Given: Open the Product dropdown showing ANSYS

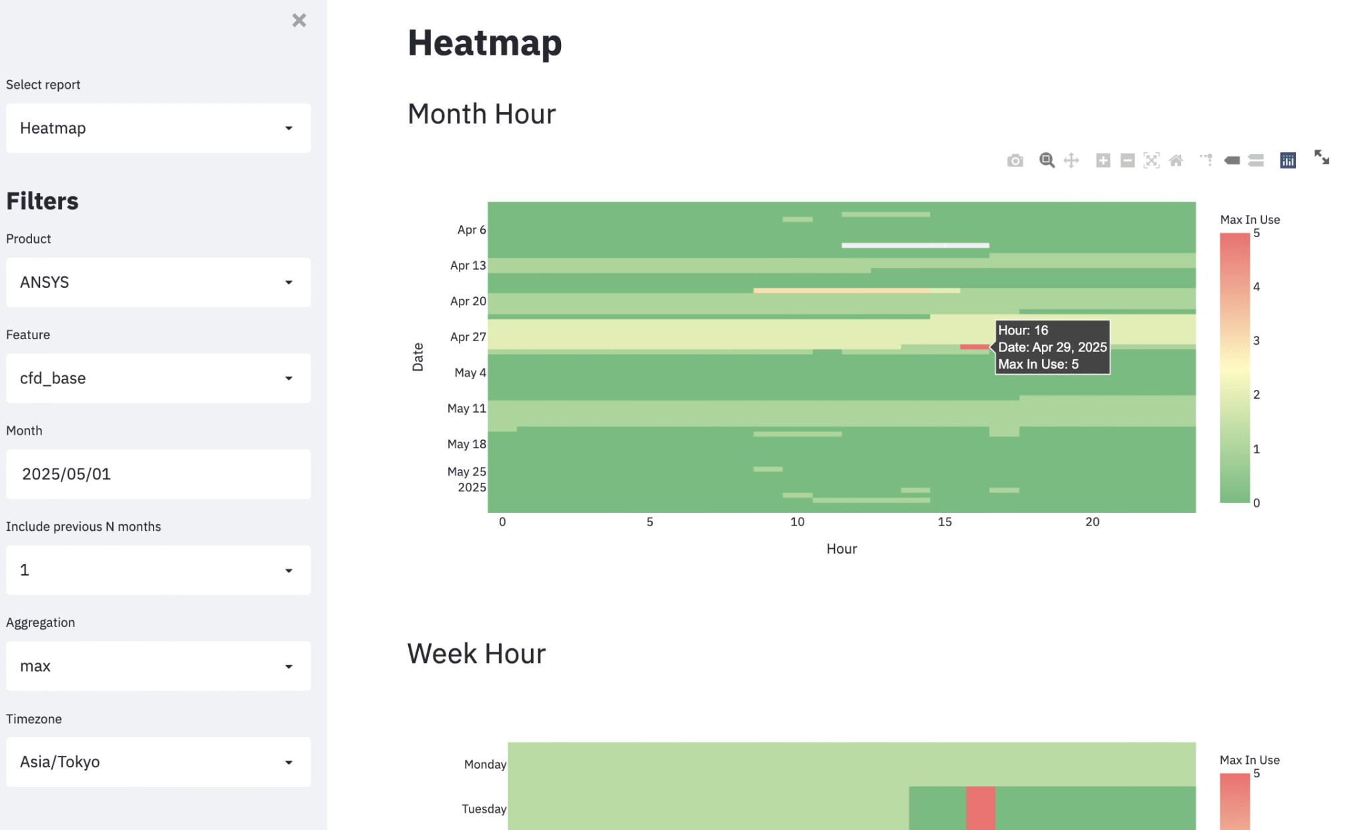Looking at the screenshot, I should click(x=158, y=282).
